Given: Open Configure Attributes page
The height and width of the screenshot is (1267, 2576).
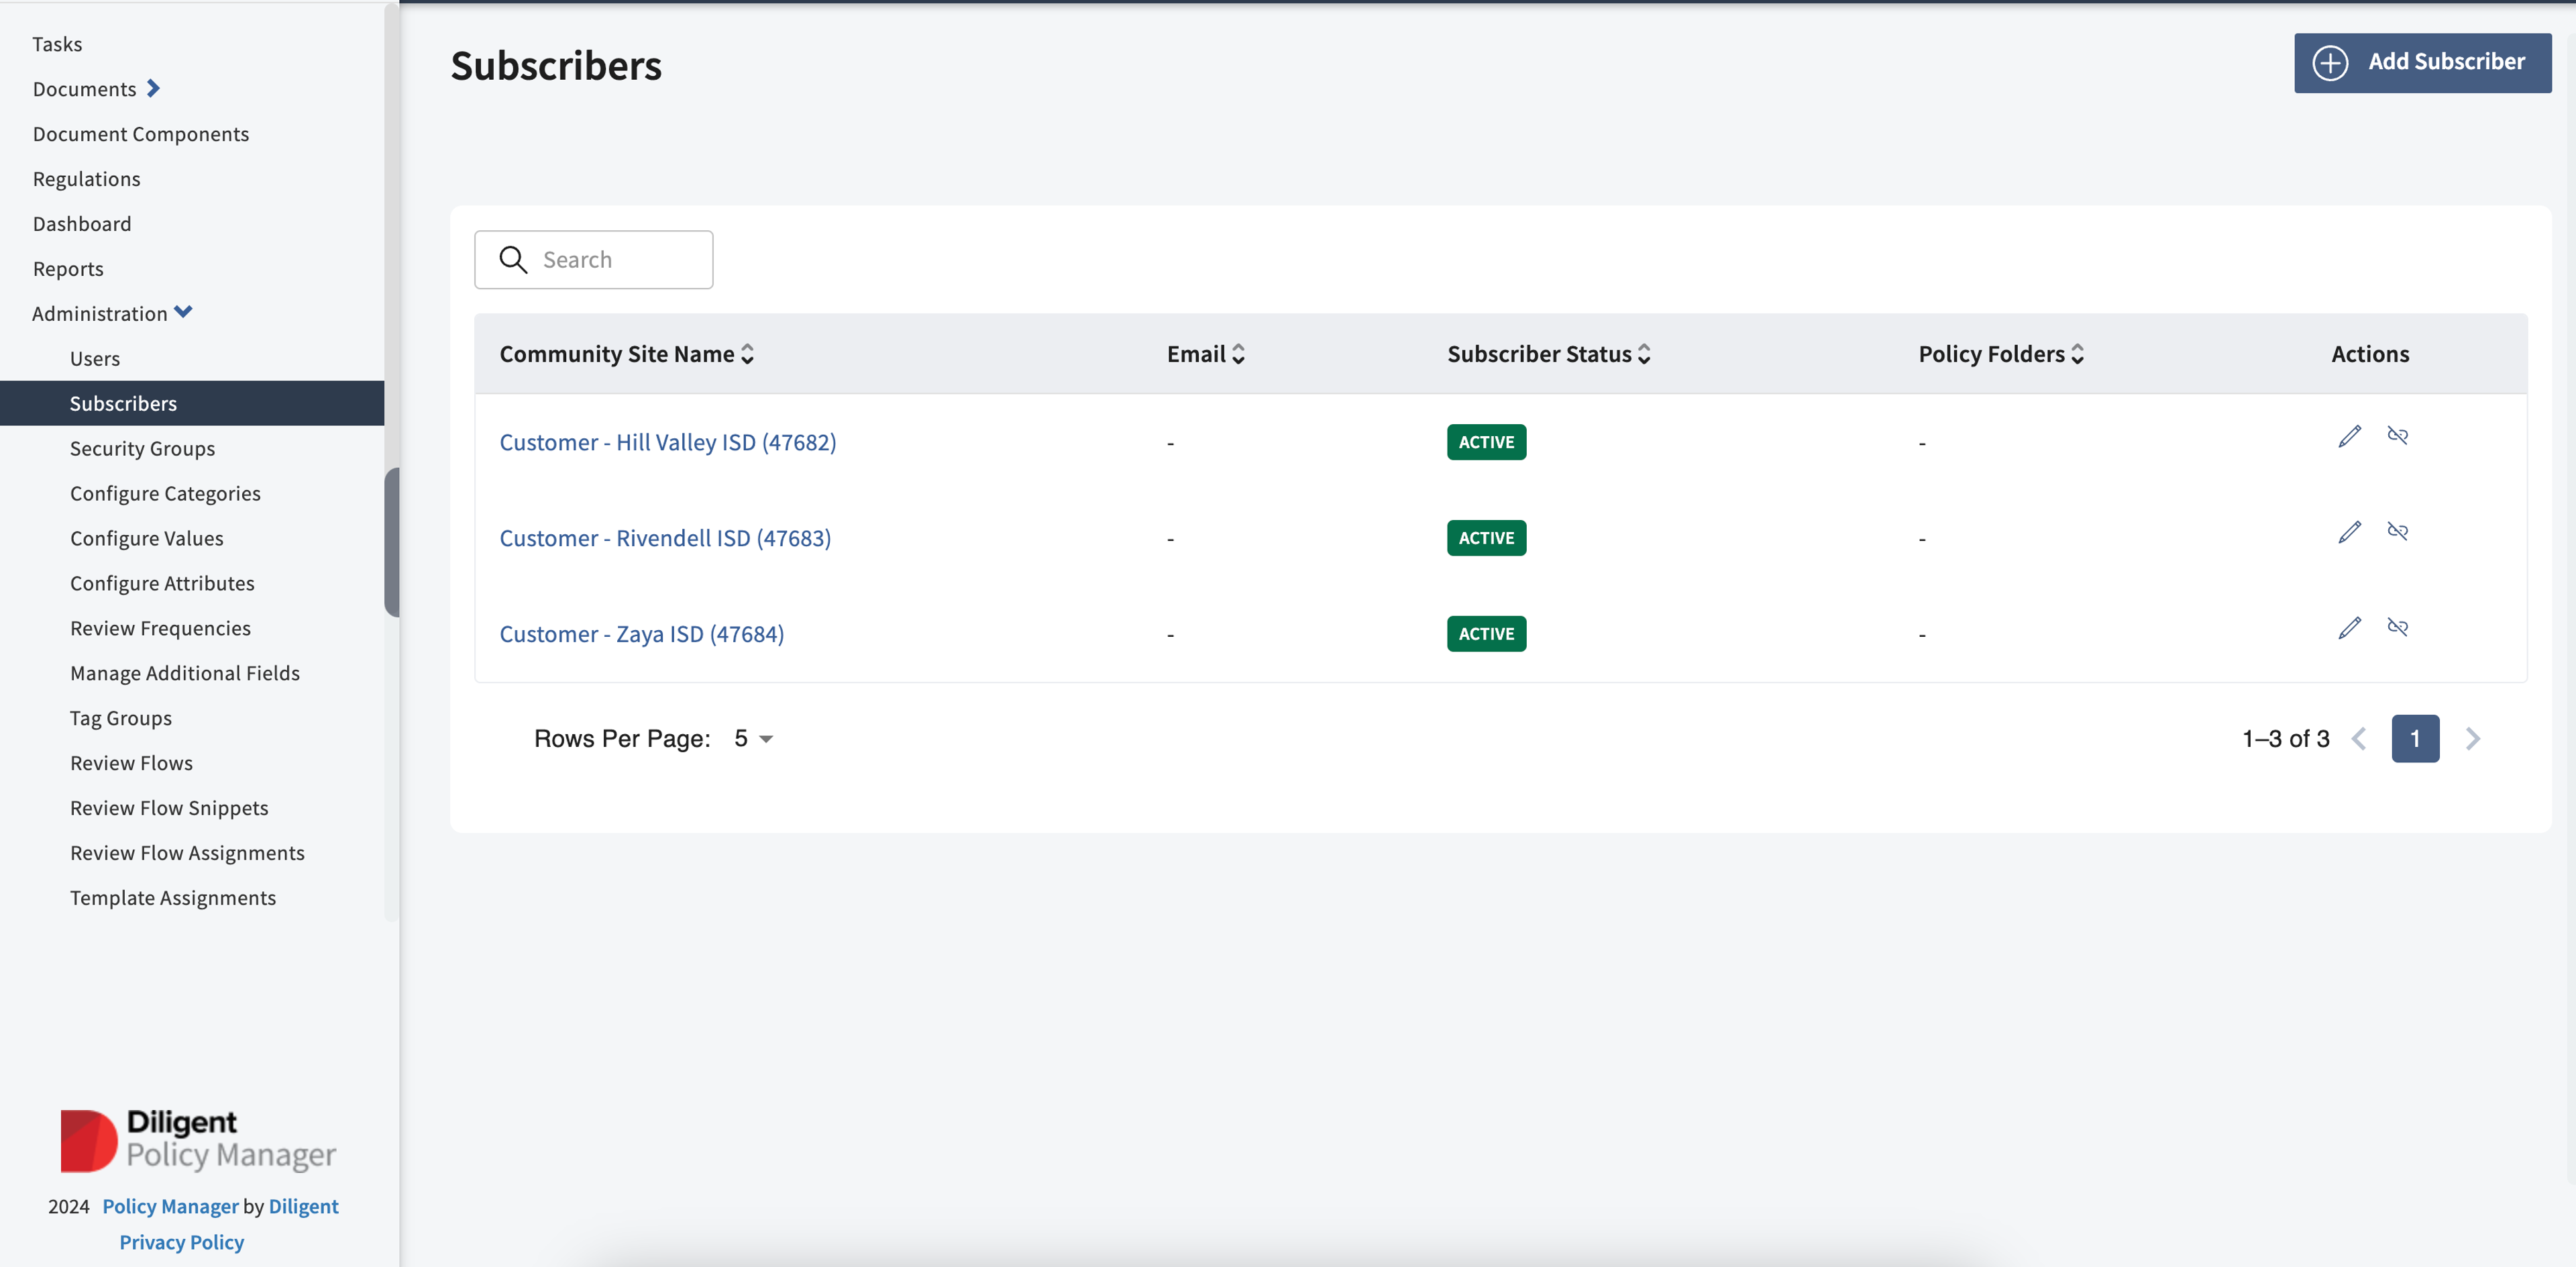Looking at the screenshot, I should pyautogui.click(x=162, y=584).
